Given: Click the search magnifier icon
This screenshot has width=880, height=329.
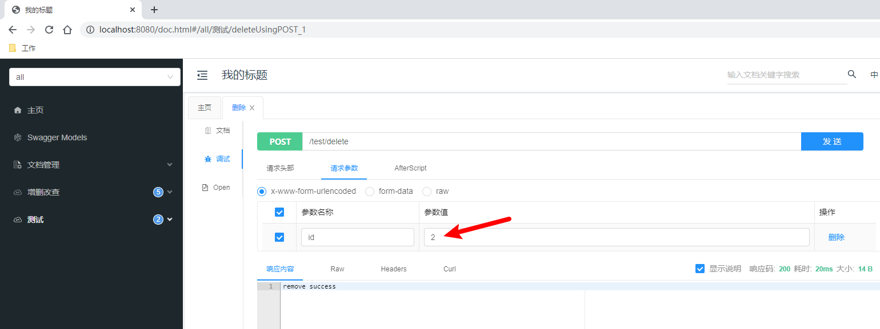Looking at the screenshot, I should (852, 74).
